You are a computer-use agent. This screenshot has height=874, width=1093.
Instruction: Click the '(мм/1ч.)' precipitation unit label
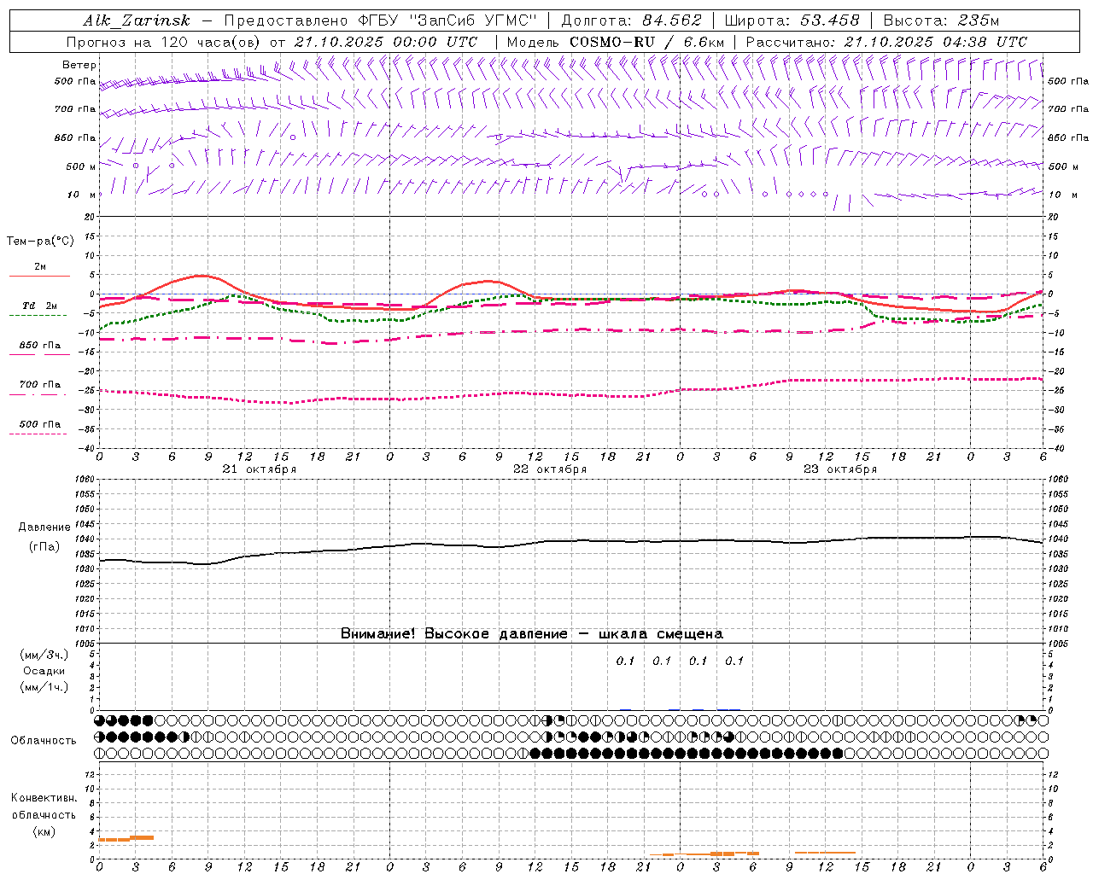coord(44,687)
